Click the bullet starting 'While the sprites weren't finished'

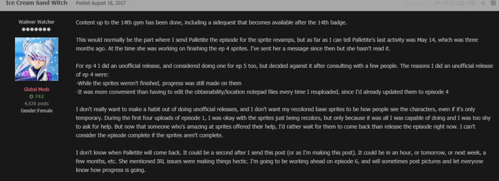coord(159,83)
